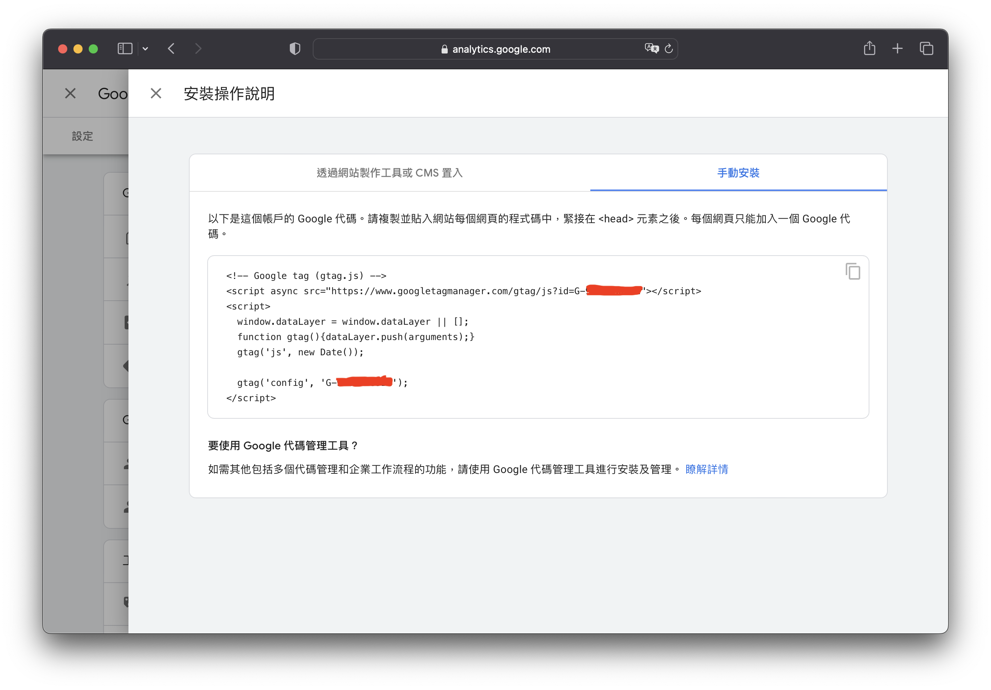The height and width of the screenshot is (690, 991).
Task: Click the gtag('js', new Date()) line
Action: [301, 352]
